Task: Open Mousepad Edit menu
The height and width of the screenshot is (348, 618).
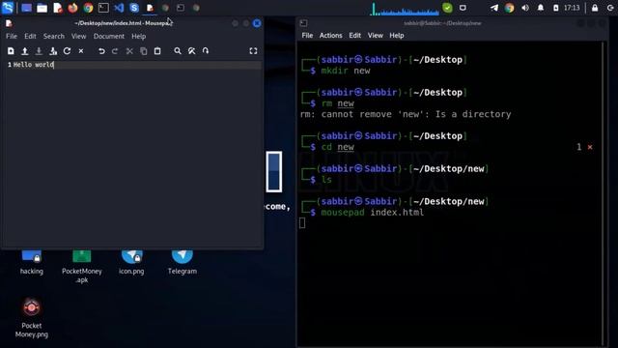Action: click(x=30, y=37)
